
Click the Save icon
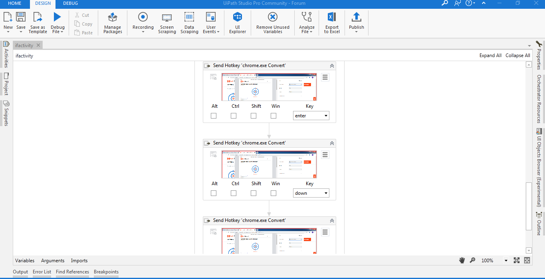(21, 17)
